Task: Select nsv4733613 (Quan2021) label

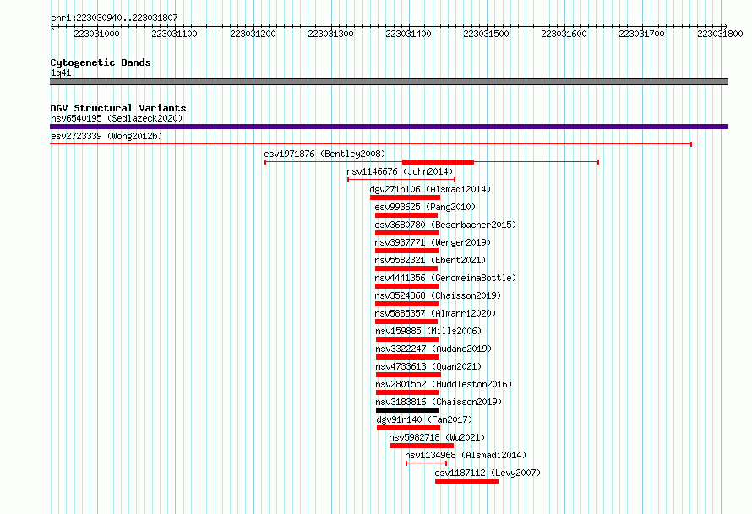Action: click(428, 366)
